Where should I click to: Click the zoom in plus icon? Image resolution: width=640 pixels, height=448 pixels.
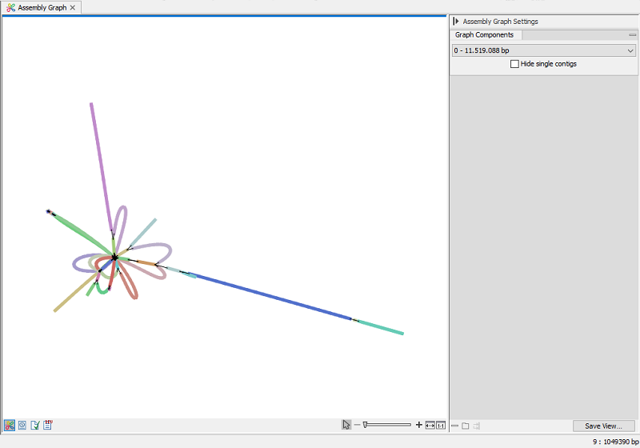[x=419, y=425]
